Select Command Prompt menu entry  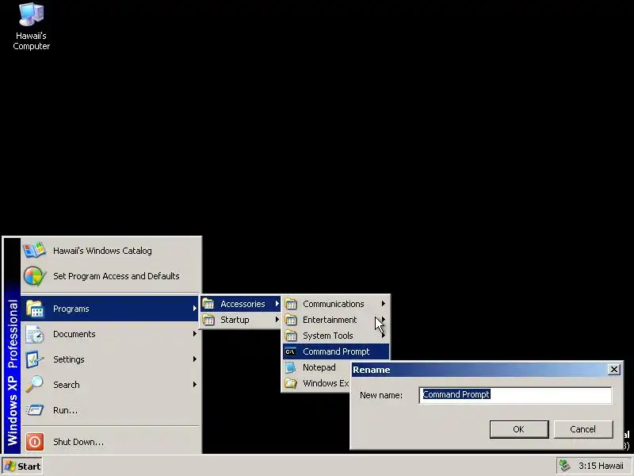click(x=336, y=351)
